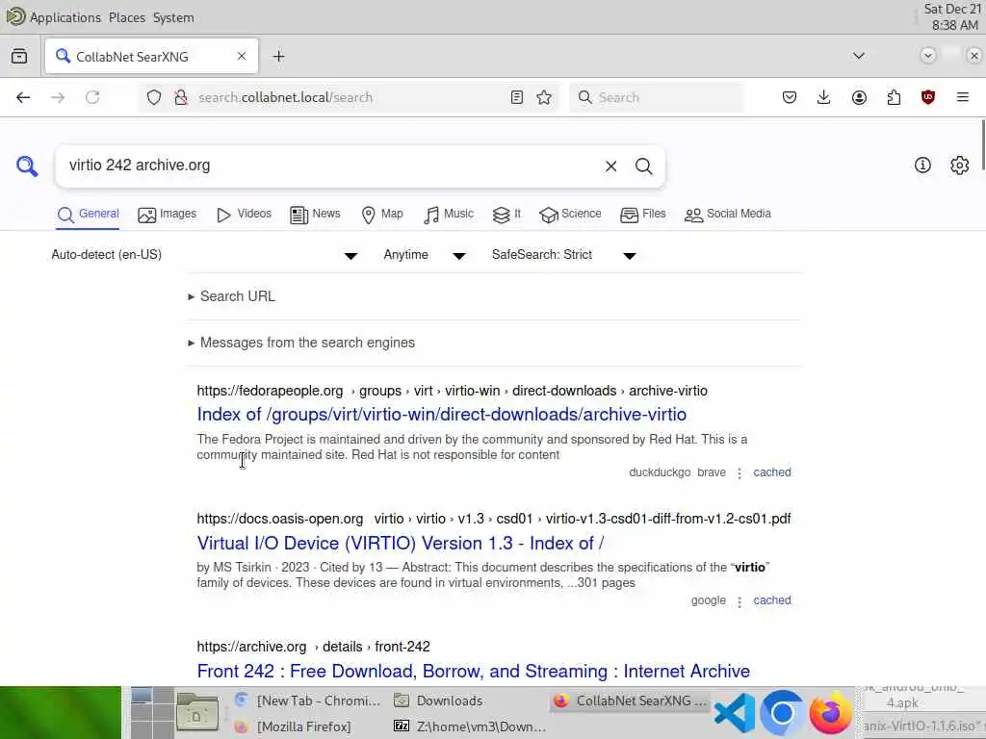Click the date and time clock
The width and height of the screenshot is (986, 739).
pyautogui.click(x=952, y=17)
